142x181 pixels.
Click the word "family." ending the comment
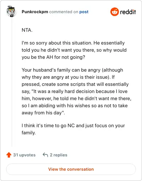pyautogui.click(x=29, y=133)
